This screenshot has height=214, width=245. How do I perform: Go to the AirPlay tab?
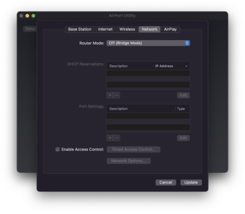pos(170,29)
